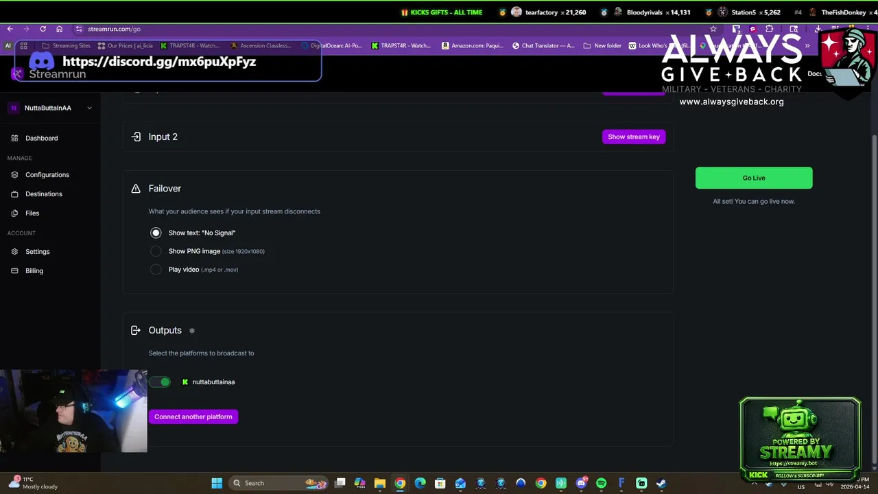Screen dimensions: 878x494
Task: Toggle the nuttabuttainaa output switch
Action: [x=160, y=382]
